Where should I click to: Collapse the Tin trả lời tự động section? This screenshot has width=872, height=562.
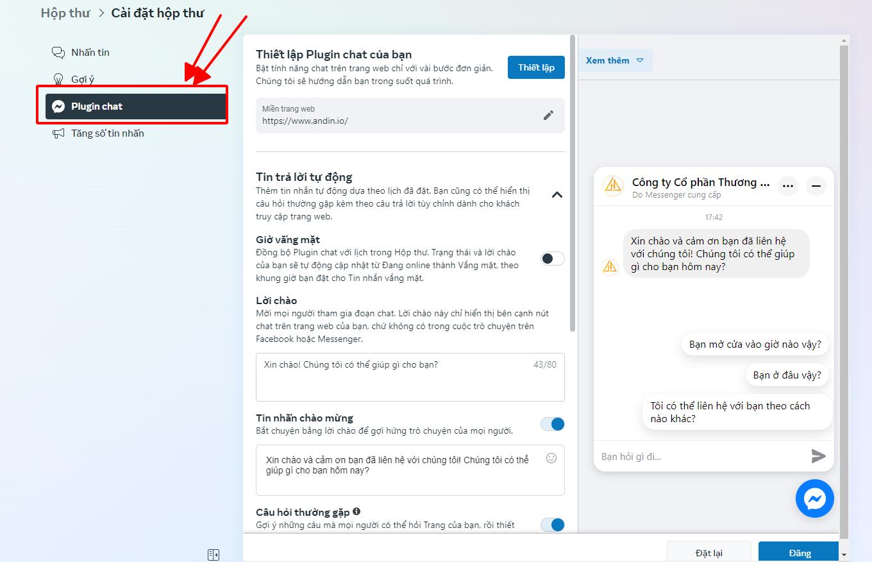557,194
